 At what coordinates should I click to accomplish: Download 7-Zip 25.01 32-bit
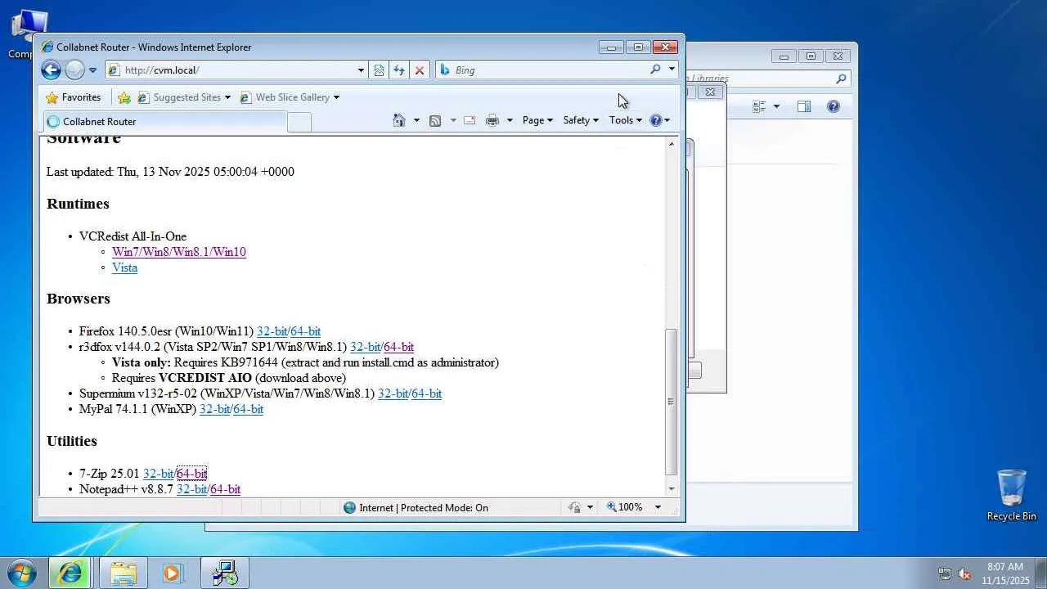coord(158,474)
